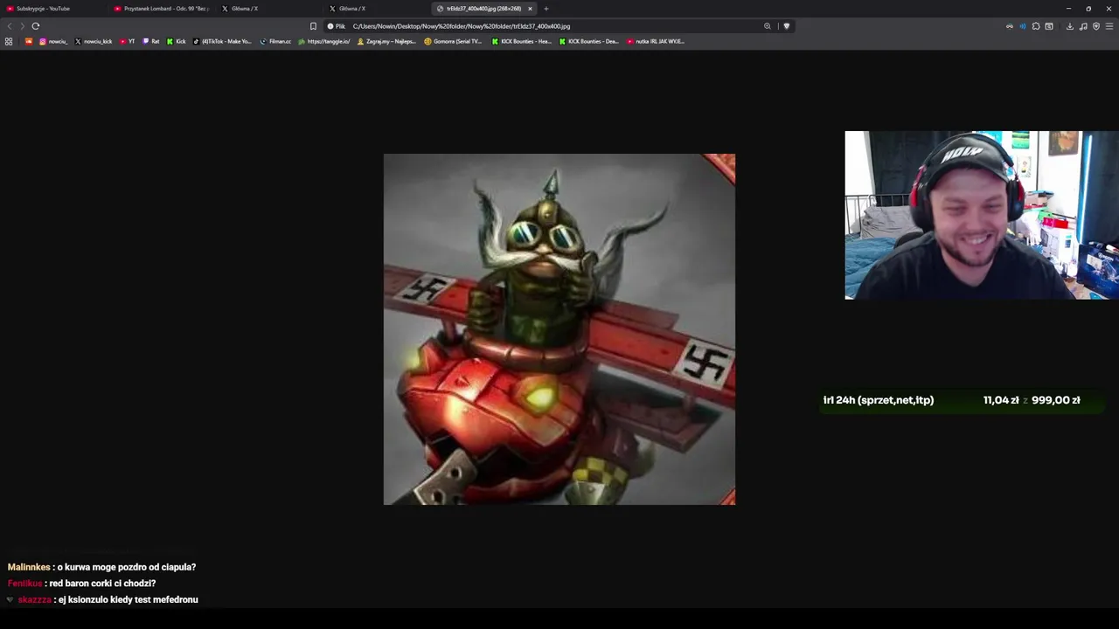Open the https://tanggle.io/ bookmark
The height and width of the screenshot is (629, 1119).
click(x=324, y=41)
